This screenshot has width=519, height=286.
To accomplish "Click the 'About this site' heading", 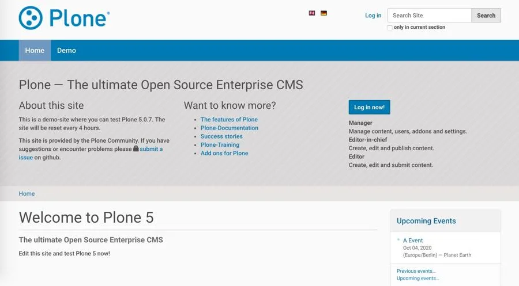I will coord(51,106).
